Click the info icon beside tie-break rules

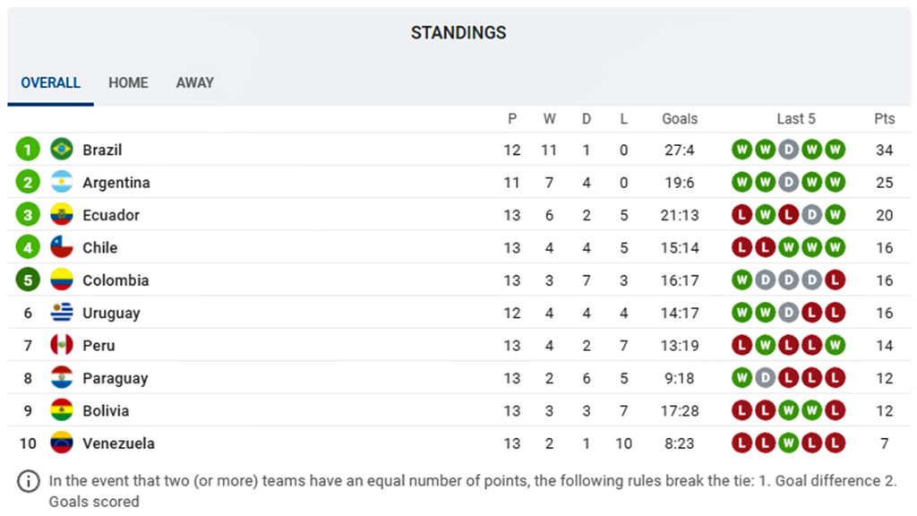click(x=29, y=481)
